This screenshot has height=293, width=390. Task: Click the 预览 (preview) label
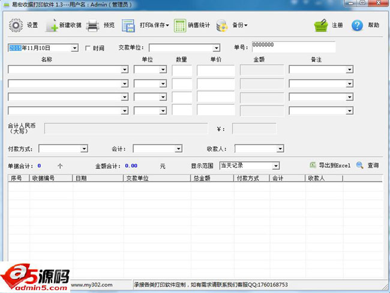(109, 25)
